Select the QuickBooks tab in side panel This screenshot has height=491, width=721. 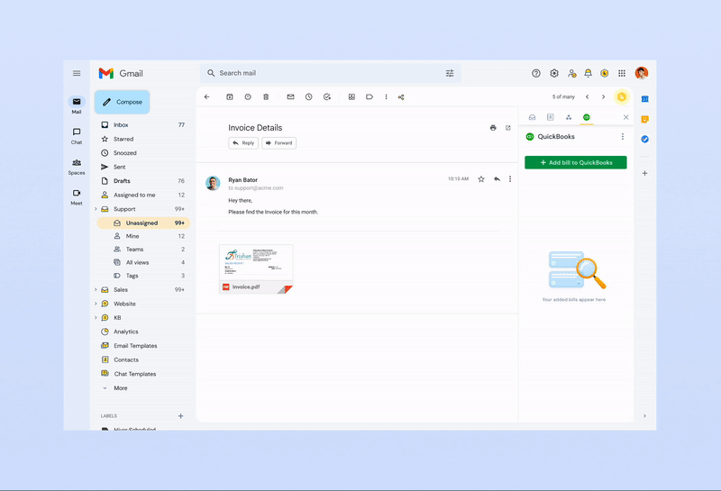pyautogui.click(x=587, y=117)
